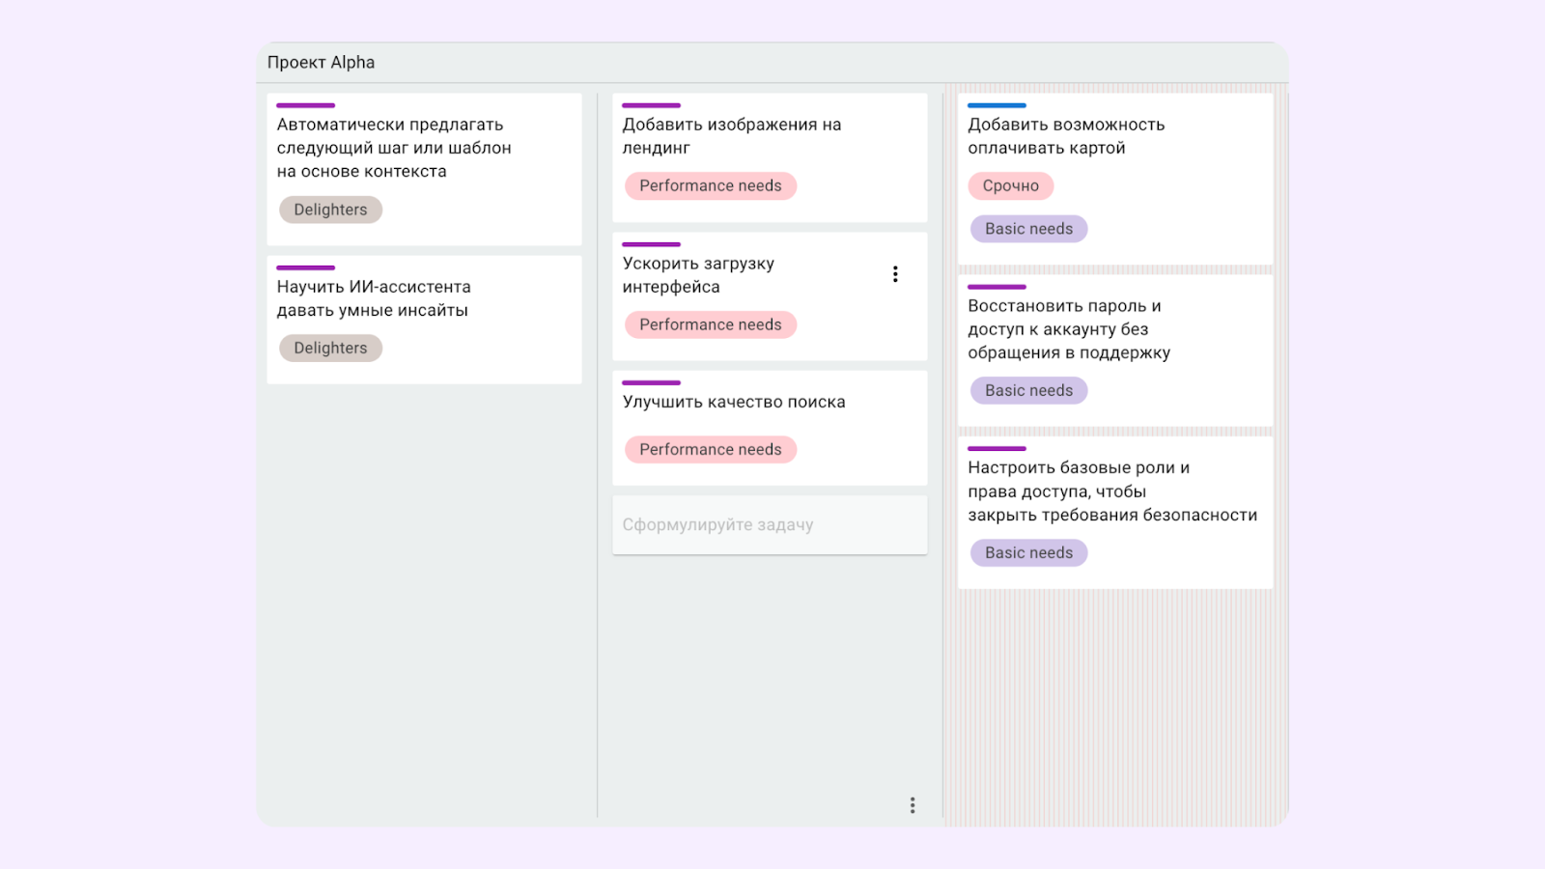Screen dimensions: 1545x869
Task: Open "Научить ИИ-ассистента" task card
Action: click(x=374, y=298)
